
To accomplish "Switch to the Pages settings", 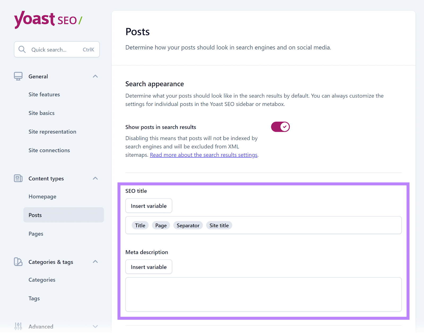I will coord(36,234).
